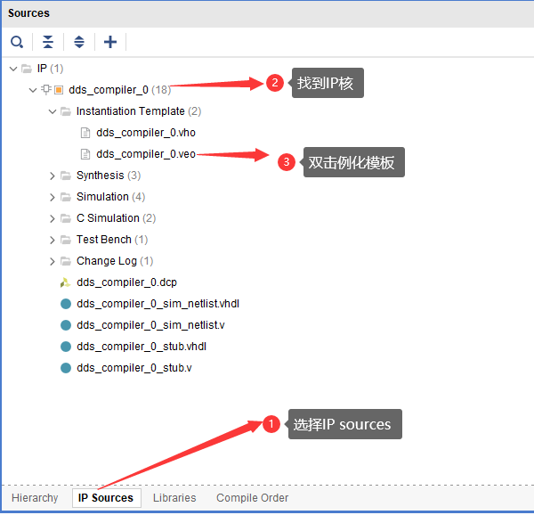
Task: Select the Simulation (4) label
Action: pos(110,197)
